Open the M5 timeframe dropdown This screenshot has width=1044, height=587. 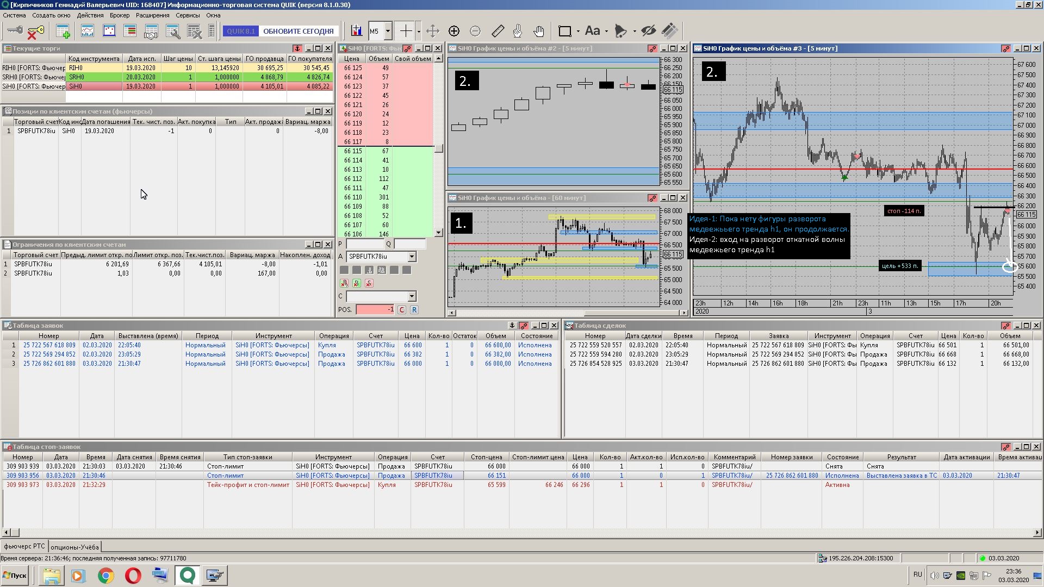(388, 31)
